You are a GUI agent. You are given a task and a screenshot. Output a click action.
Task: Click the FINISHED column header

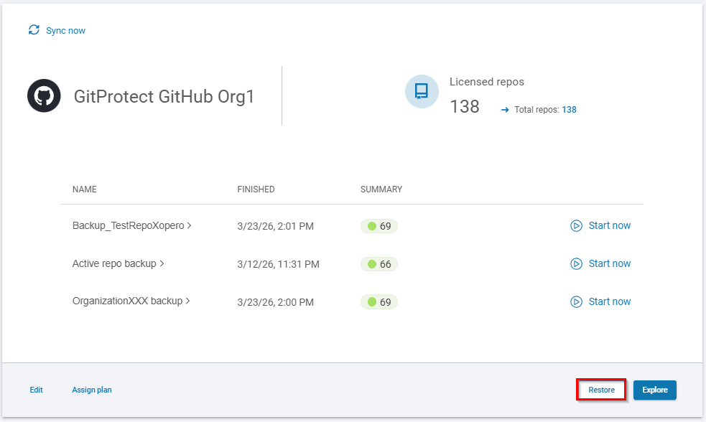256,189
